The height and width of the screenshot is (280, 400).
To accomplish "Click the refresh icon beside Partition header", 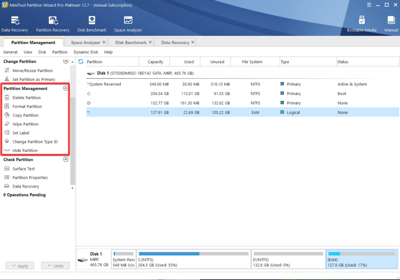I will 81,62.
